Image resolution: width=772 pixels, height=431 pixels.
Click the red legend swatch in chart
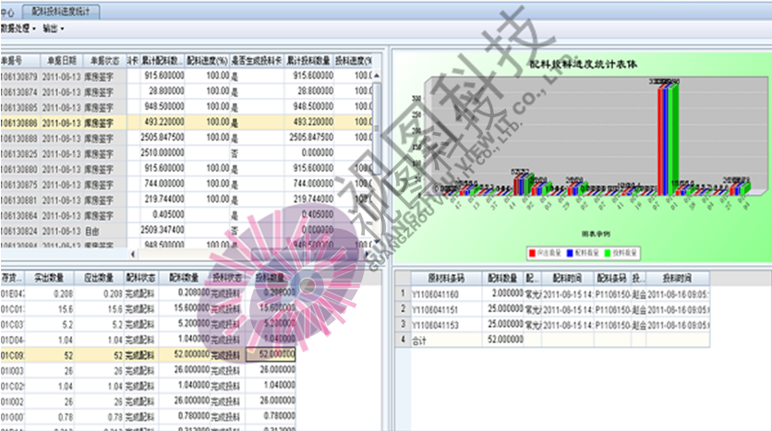(x=532, y=253)
